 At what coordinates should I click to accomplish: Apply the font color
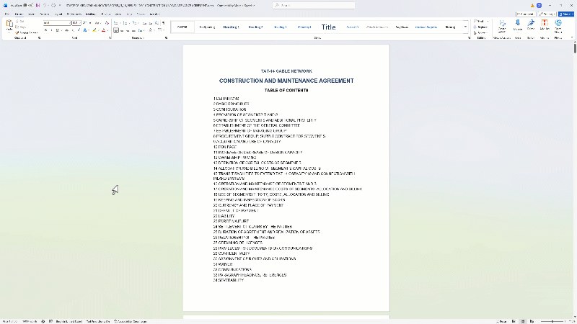click(x=103, y=30)
